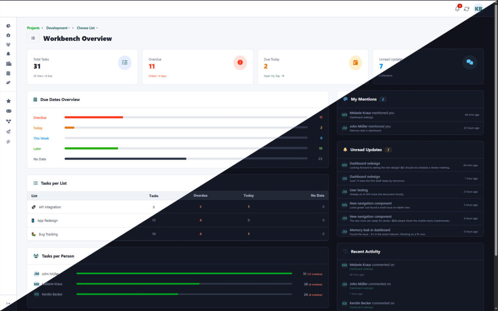Select the pie chart icon atop the sidebar
Viewport: 498px width, 311px height.
click(x=8, y=26)
